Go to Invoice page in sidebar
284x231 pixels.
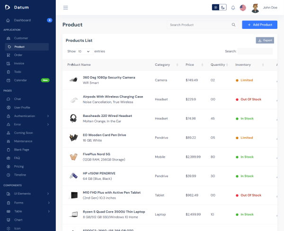pos(19,63)
